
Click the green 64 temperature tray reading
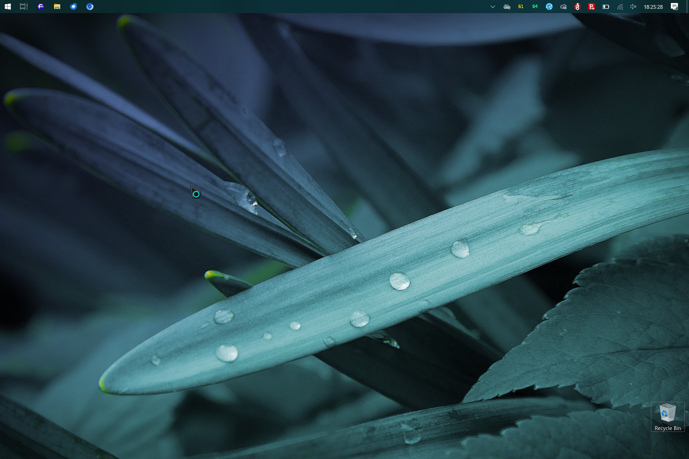point(535,7)
